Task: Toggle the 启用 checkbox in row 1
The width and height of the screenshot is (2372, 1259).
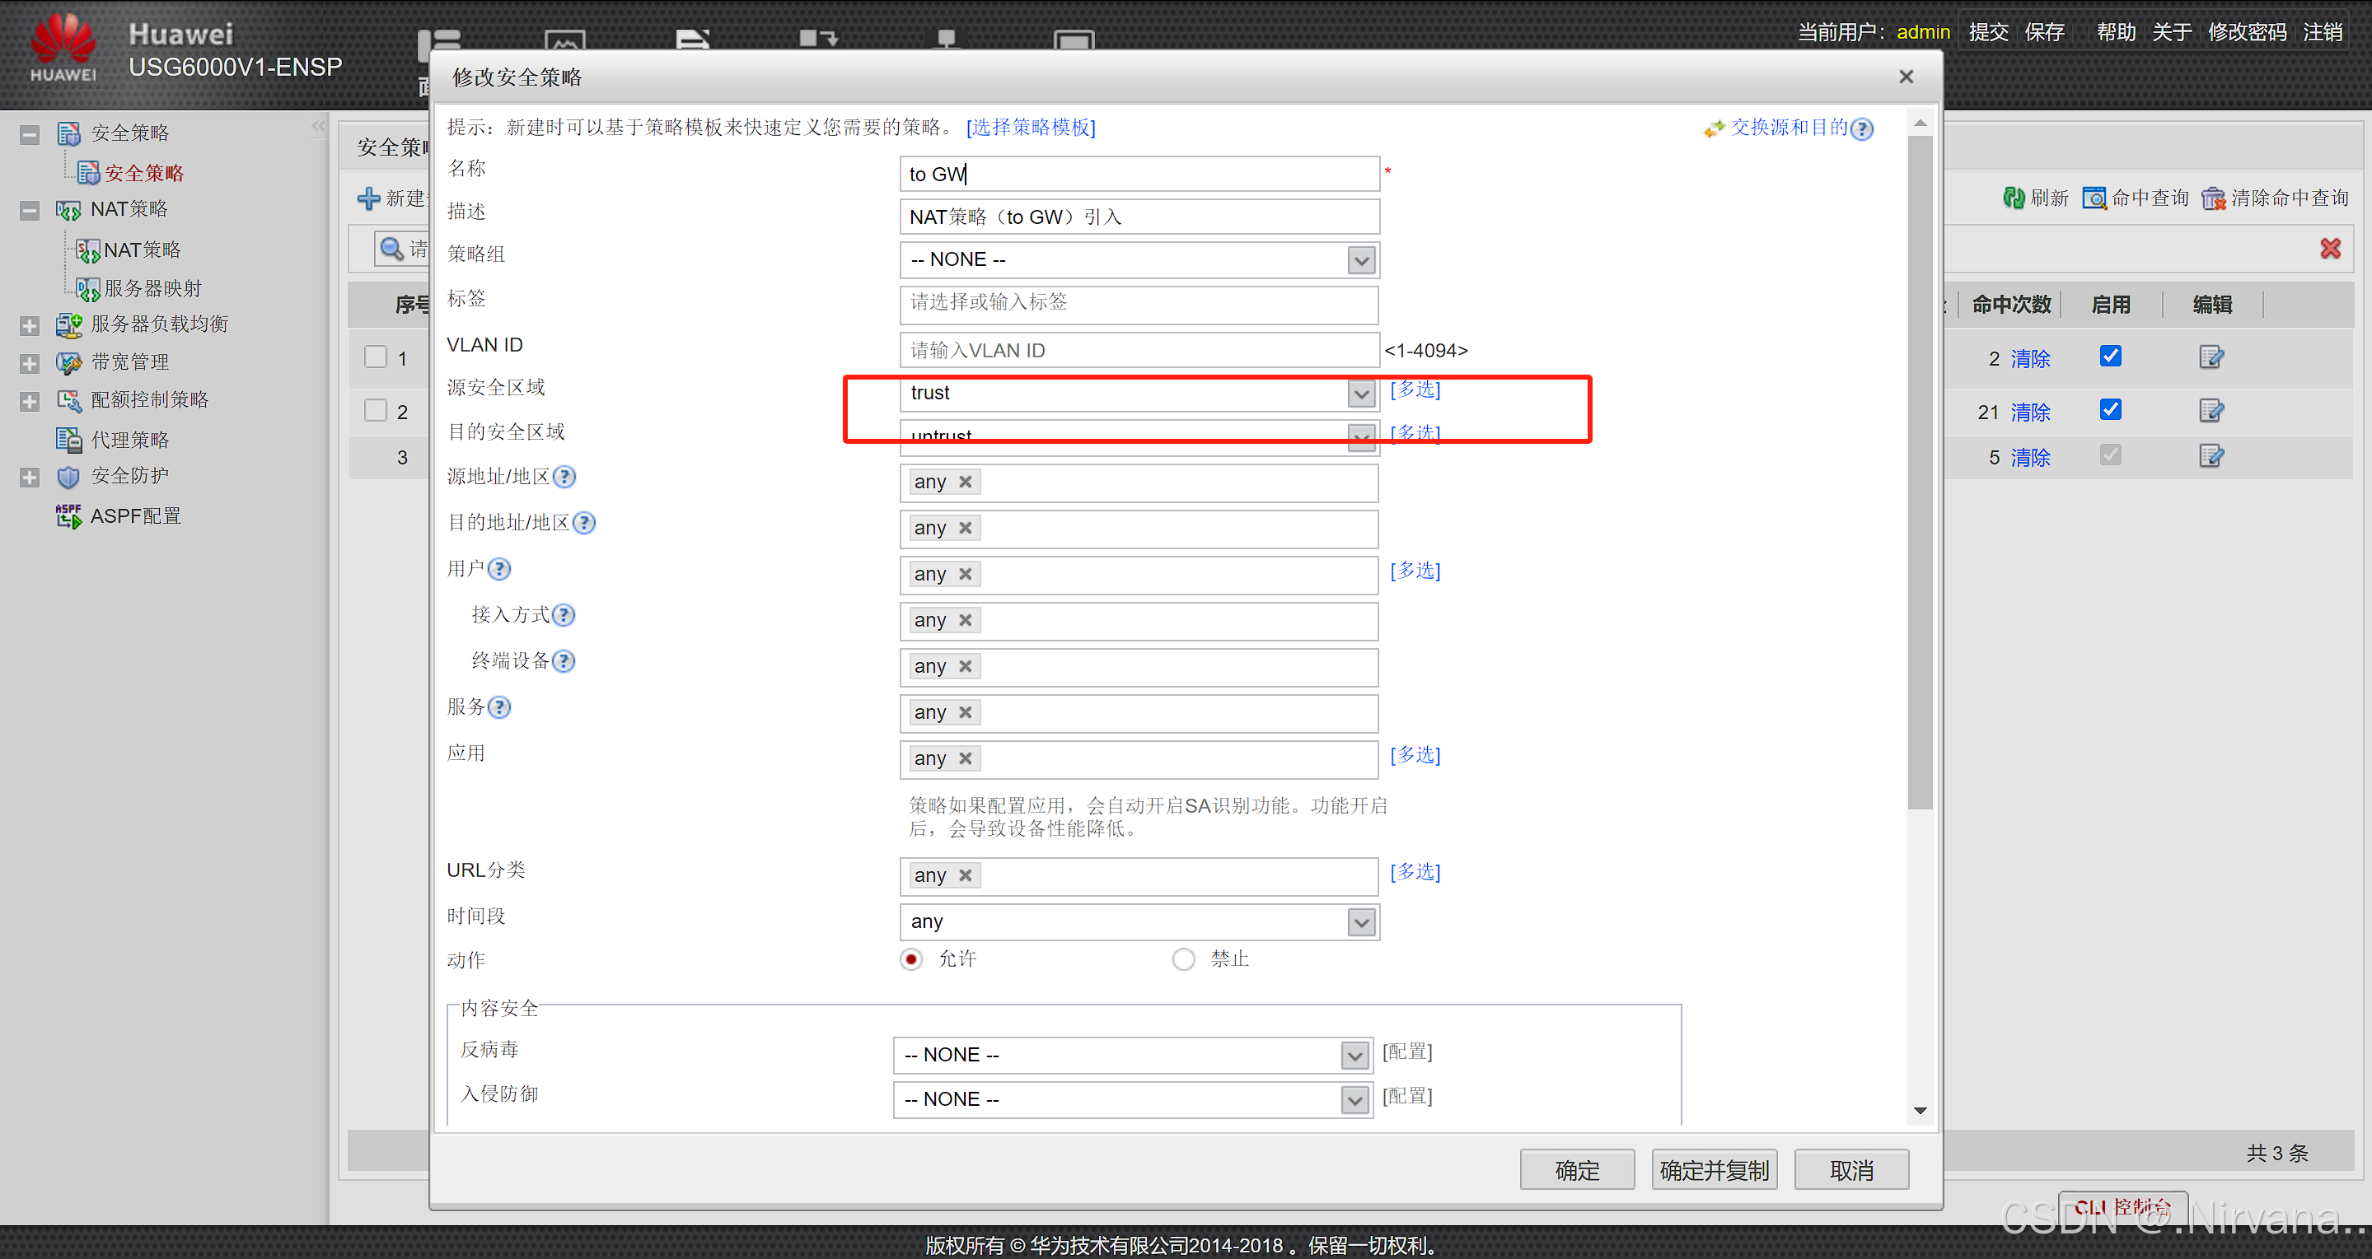Action: click(2111, 357)
